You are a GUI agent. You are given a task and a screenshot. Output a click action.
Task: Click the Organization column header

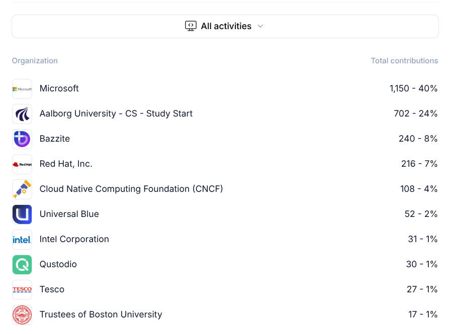click(35, 61)
